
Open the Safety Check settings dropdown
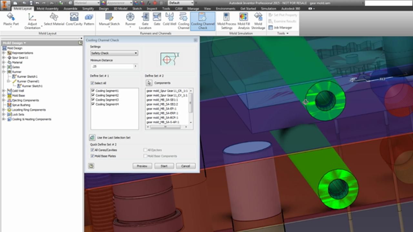(x=136, y=53)
